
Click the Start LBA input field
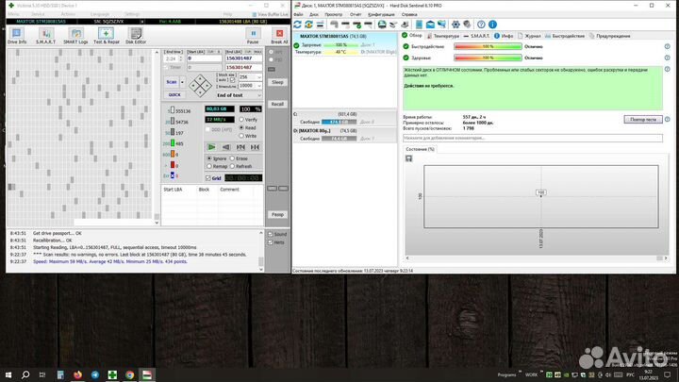pyautogui.click(x=205, y=58)
